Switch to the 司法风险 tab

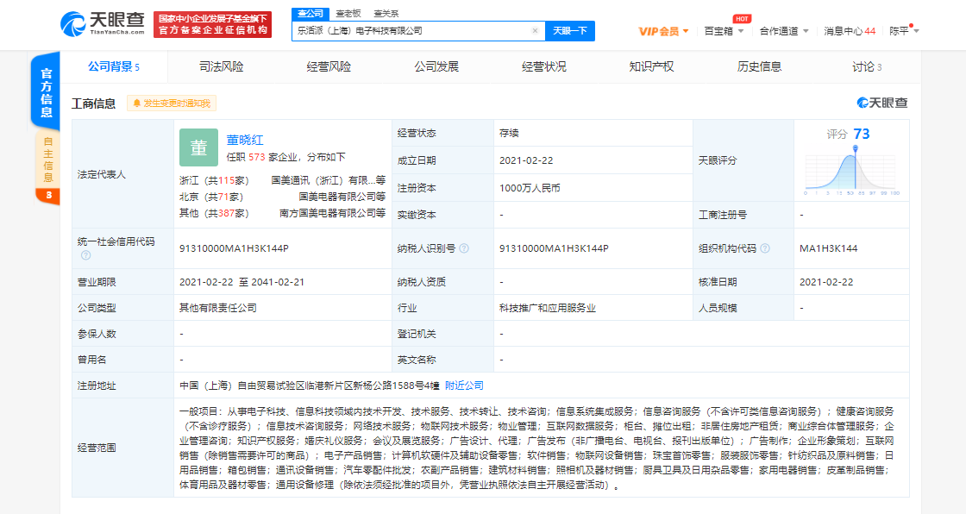coord(221,66)
